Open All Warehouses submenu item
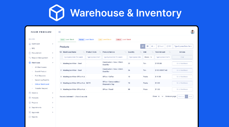Image resolution: width=229 pixels, height=127 pixels. (x=41, y=67)
